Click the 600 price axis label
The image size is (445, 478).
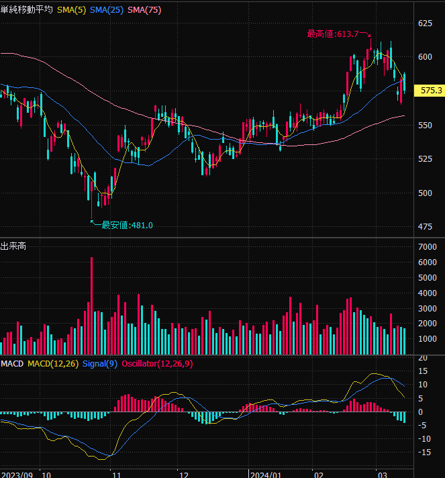pyautogui.click(x=425, y=57)
